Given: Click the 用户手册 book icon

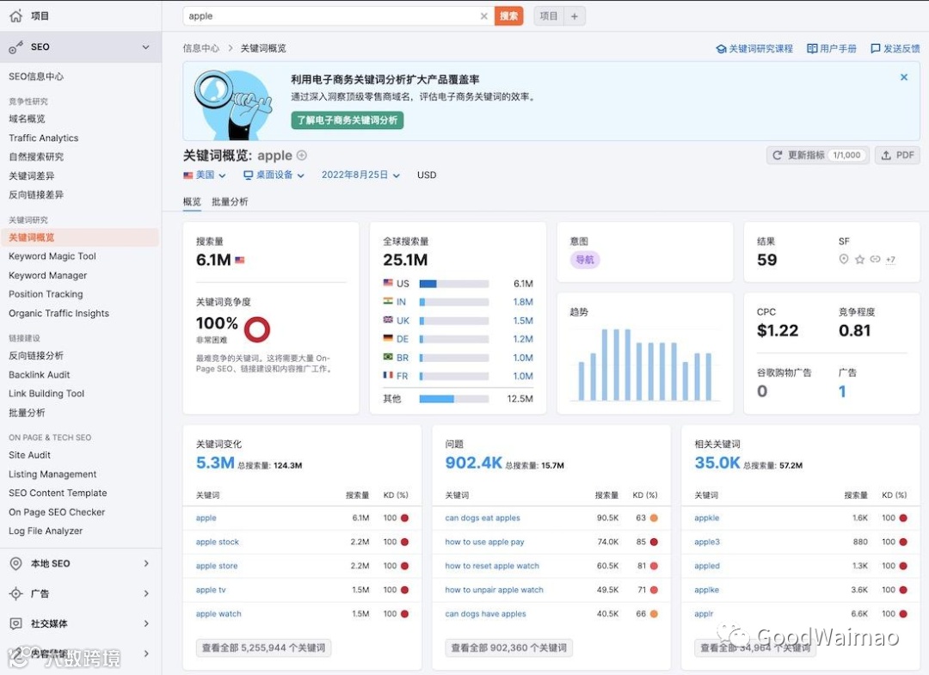Looking at the screenshot, I should pyautogui.click(x=812, y=48).
